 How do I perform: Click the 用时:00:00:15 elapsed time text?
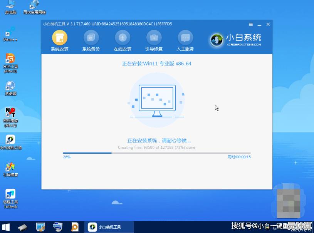point(239,157)
